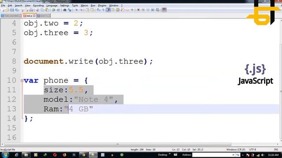Click the New file toolbar icon
Viewport: 282px width, 158px height.
pos(2,10)
